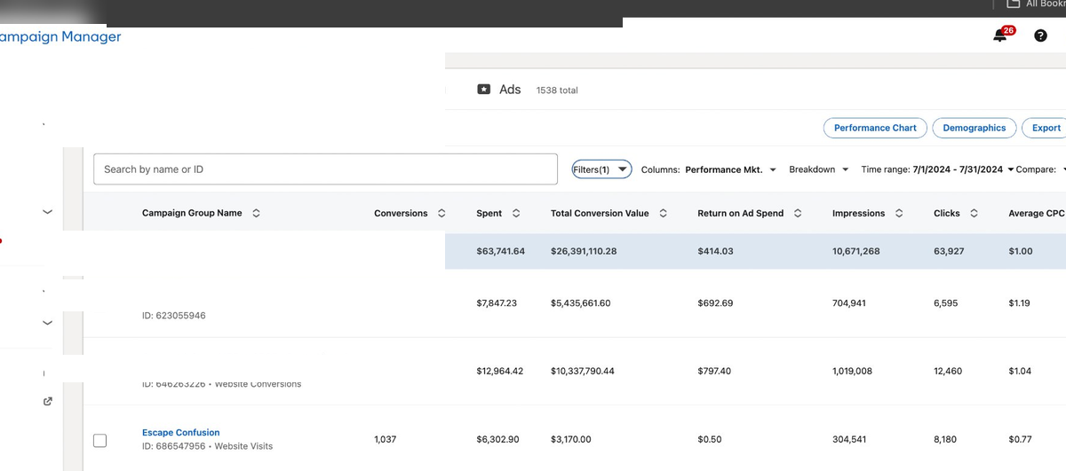This screenshot has width=1066, height=471.
Task: Click total impressions 10,671,268
Action: tap(856, 252)
